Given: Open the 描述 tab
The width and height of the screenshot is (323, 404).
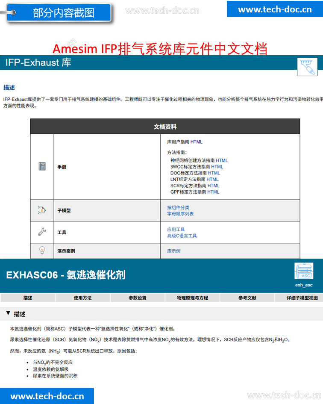Looking at the screenshot, I should point(28,298).
